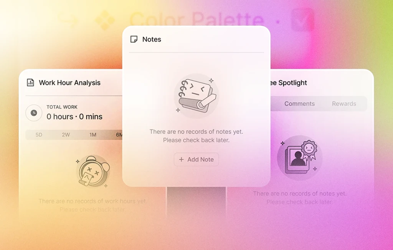
Task: Switch to the Comments tab
Action: 299,104
